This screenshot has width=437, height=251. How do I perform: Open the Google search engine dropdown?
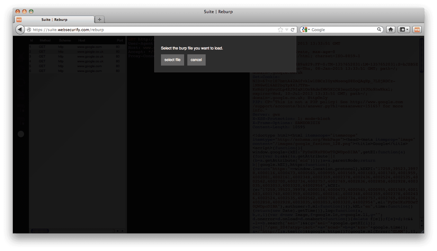click(x=306, y=30)
